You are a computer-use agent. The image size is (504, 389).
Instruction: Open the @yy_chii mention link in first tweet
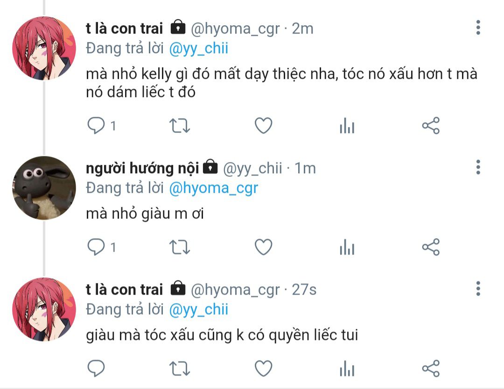(199, 49)
